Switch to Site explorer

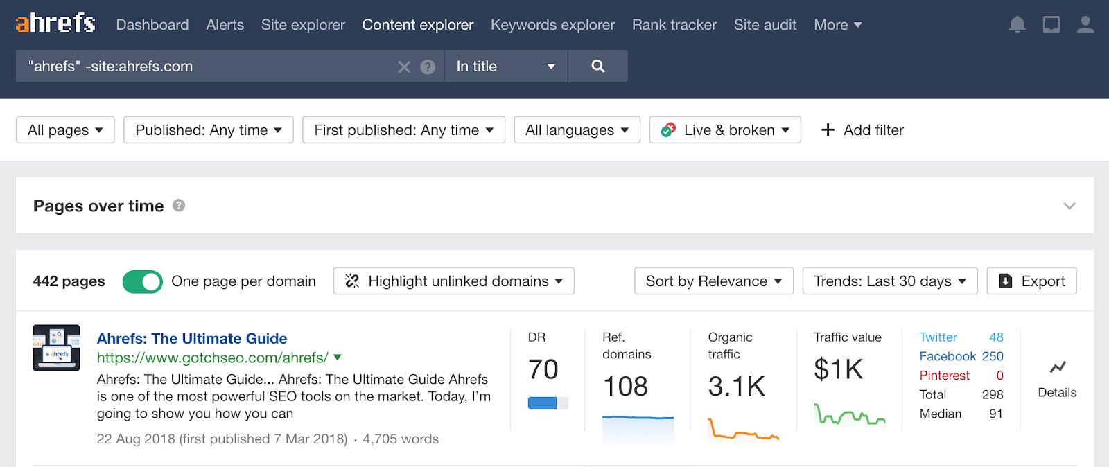pos(303,25)
